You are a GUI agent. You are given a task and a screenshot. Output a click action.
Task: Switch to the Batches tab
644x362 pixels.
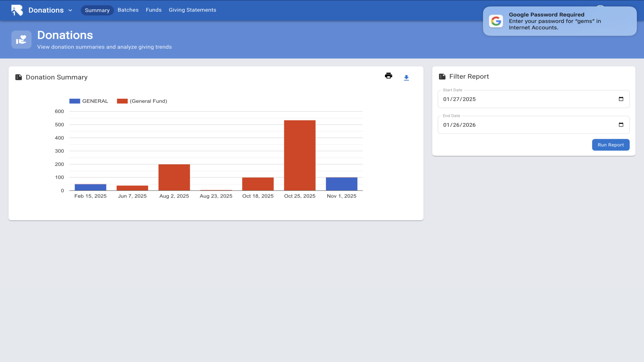click(128, 10)
